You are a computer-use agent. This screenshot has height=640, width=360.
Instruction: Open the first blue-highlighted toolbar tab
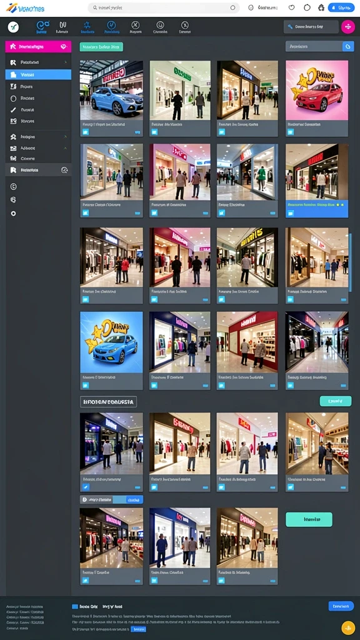pyautogui.click(x=42, y=27)
